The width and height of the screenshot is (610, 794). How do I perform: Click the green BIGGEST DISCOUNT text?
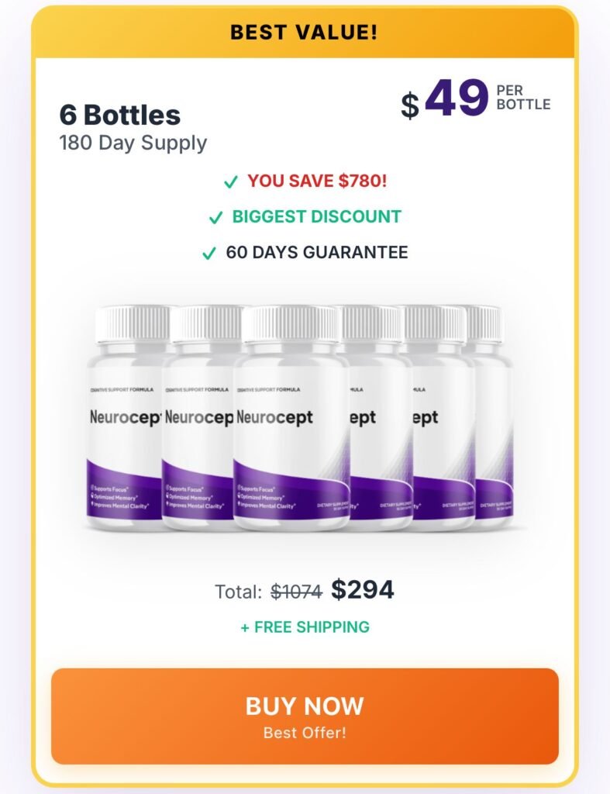tap(317, 216)
